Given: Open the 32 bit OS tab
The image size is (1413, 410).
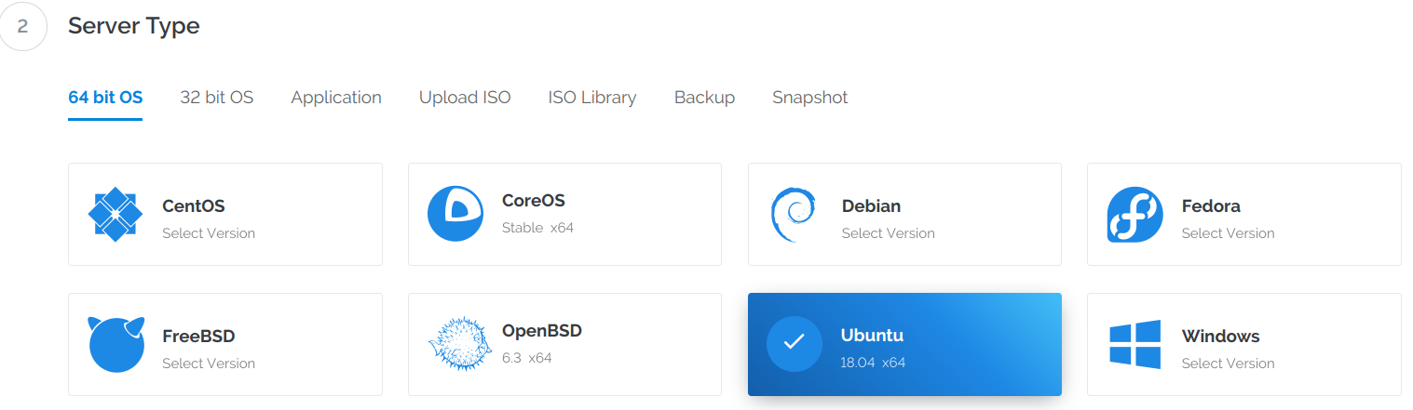Looking at the screenshot, I should pos(217,98).
